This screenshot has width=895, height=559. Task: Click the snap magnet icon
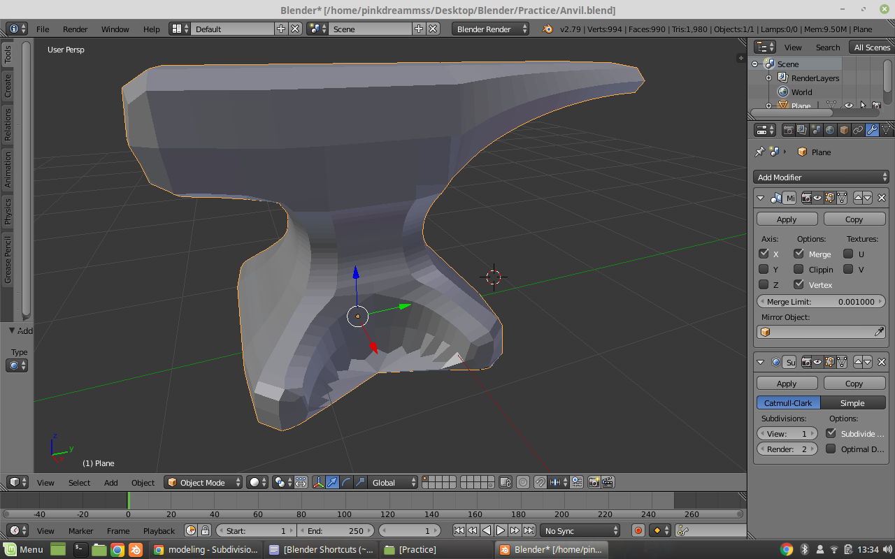[540, 482]
